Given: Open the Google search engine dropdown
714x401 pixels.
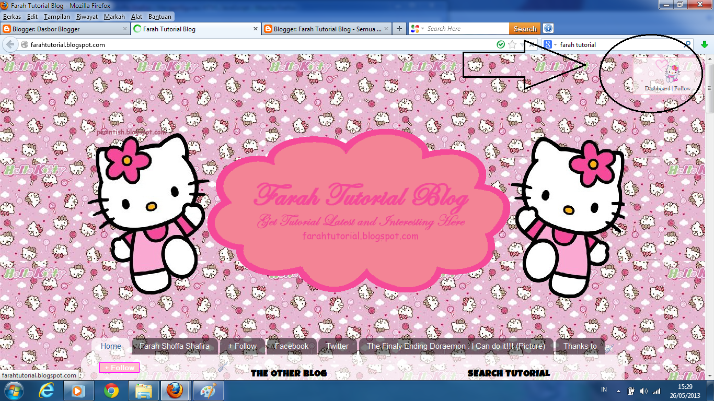Looking at the screenshot, I should [555, 45].
